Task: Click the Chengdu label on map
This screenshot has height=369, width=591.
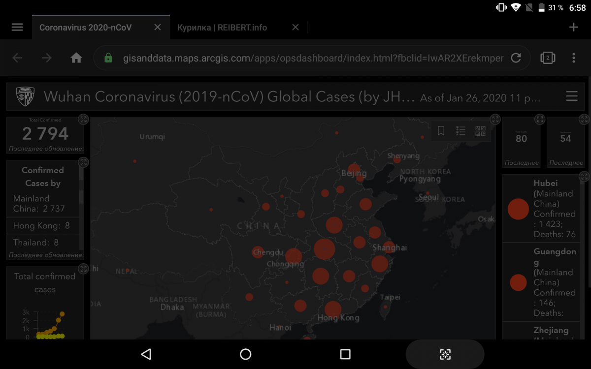Action: tap(268, 252)
